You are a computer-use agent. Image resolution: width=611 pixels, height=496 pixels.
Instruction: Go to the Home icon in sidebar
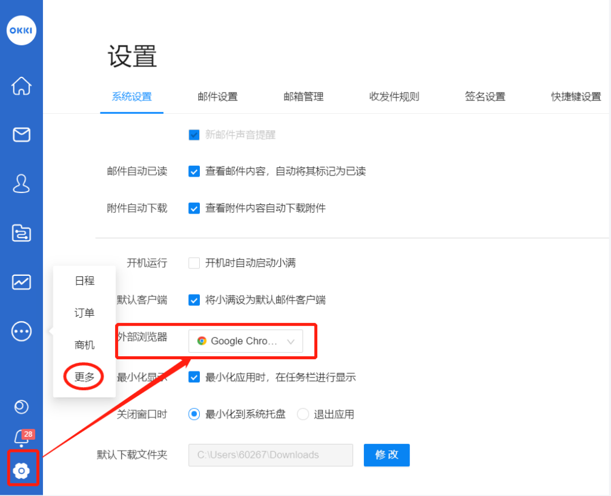pyautogui.click(x=21, y=86)
